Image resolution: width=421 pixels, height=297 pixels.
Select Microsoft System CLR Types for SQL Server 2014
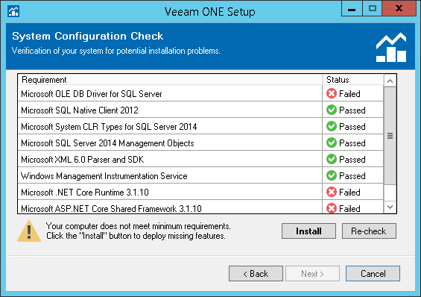(x=200, y=126)
